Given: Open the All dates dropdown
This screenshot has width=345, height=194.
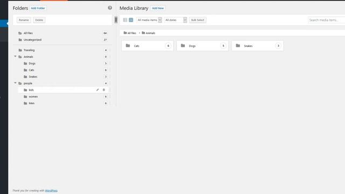Looking at the screenshot, I should [175, 20].
